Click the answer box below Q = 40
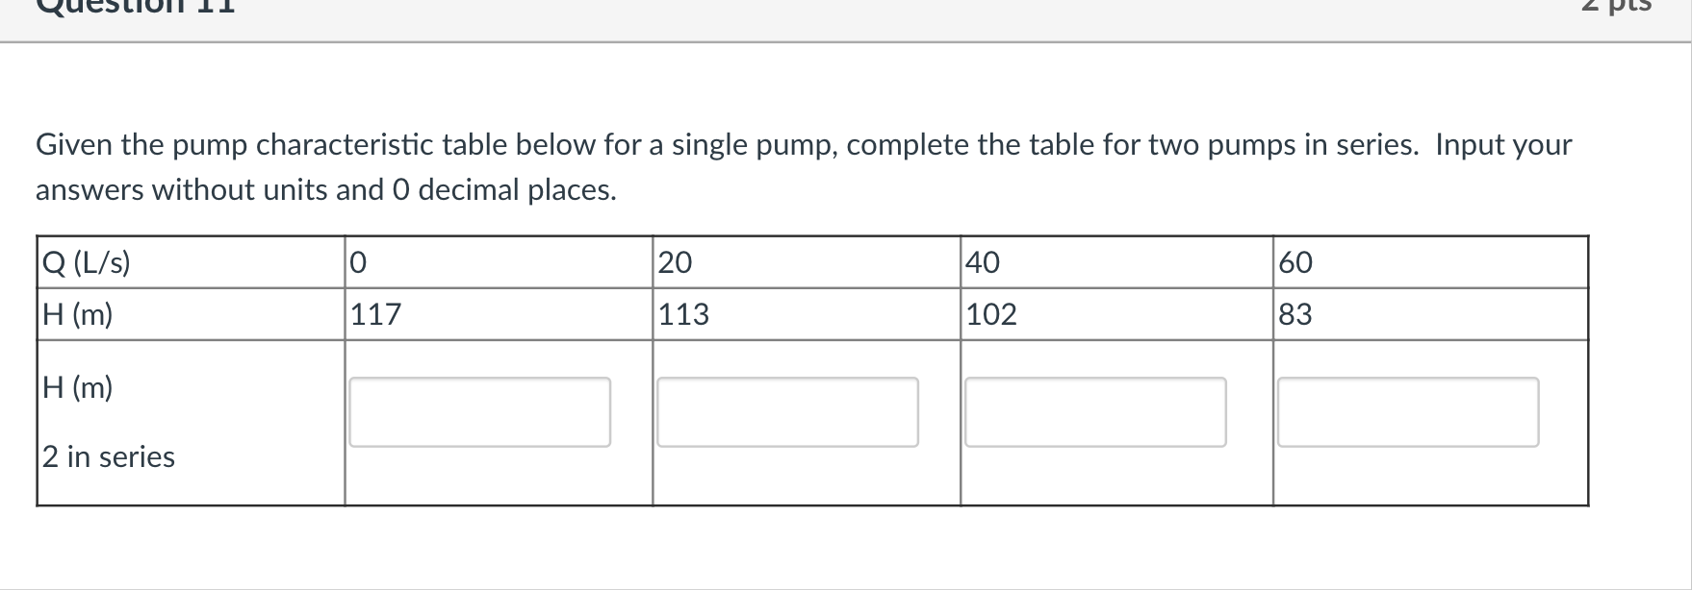 click(1096, 411)
